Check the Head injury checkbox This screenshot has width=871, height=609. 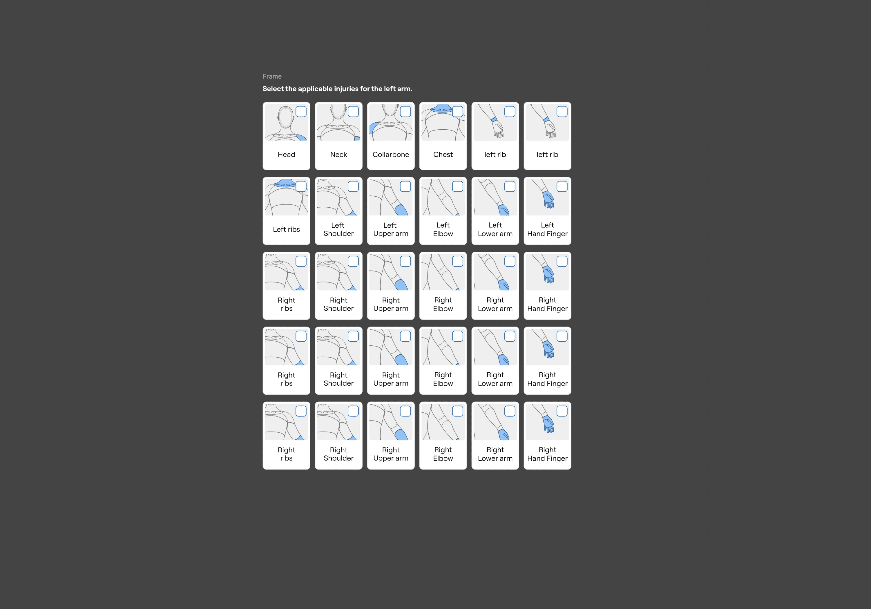click(x=301, y=111)
